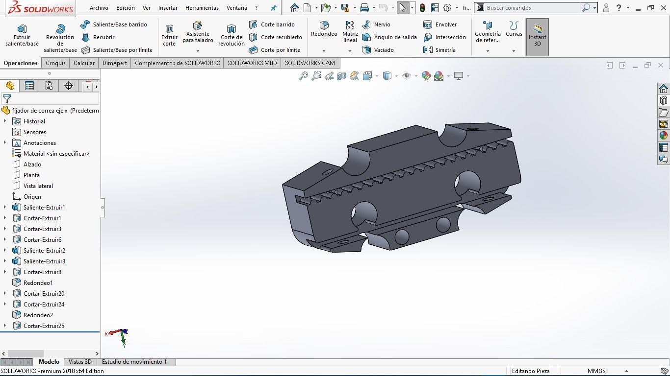The width and height of the screenshot is (670, 376).
Task: Open the Insertar menu
Action: (168, 8)
